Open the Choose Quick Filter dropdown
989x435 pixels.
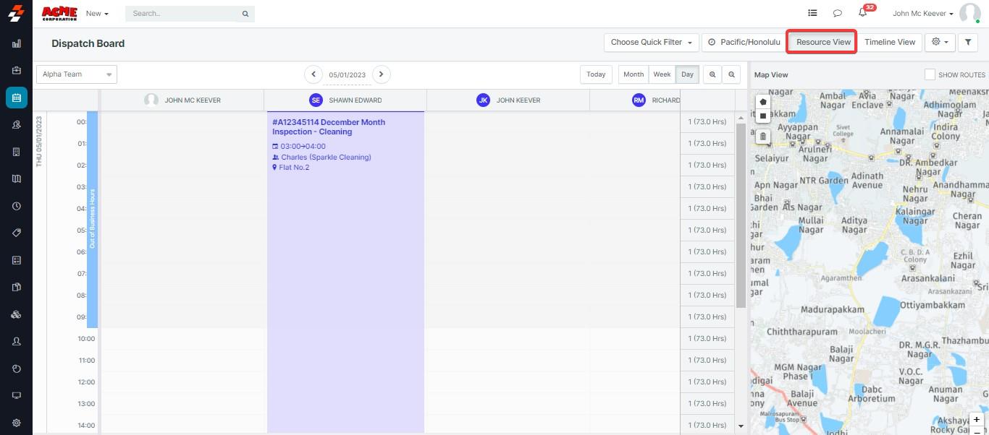(x=651, y=43)
